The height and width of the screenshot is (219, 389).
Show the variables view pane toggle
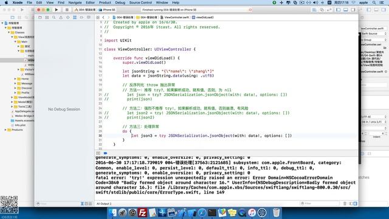[x=351, y=204]
